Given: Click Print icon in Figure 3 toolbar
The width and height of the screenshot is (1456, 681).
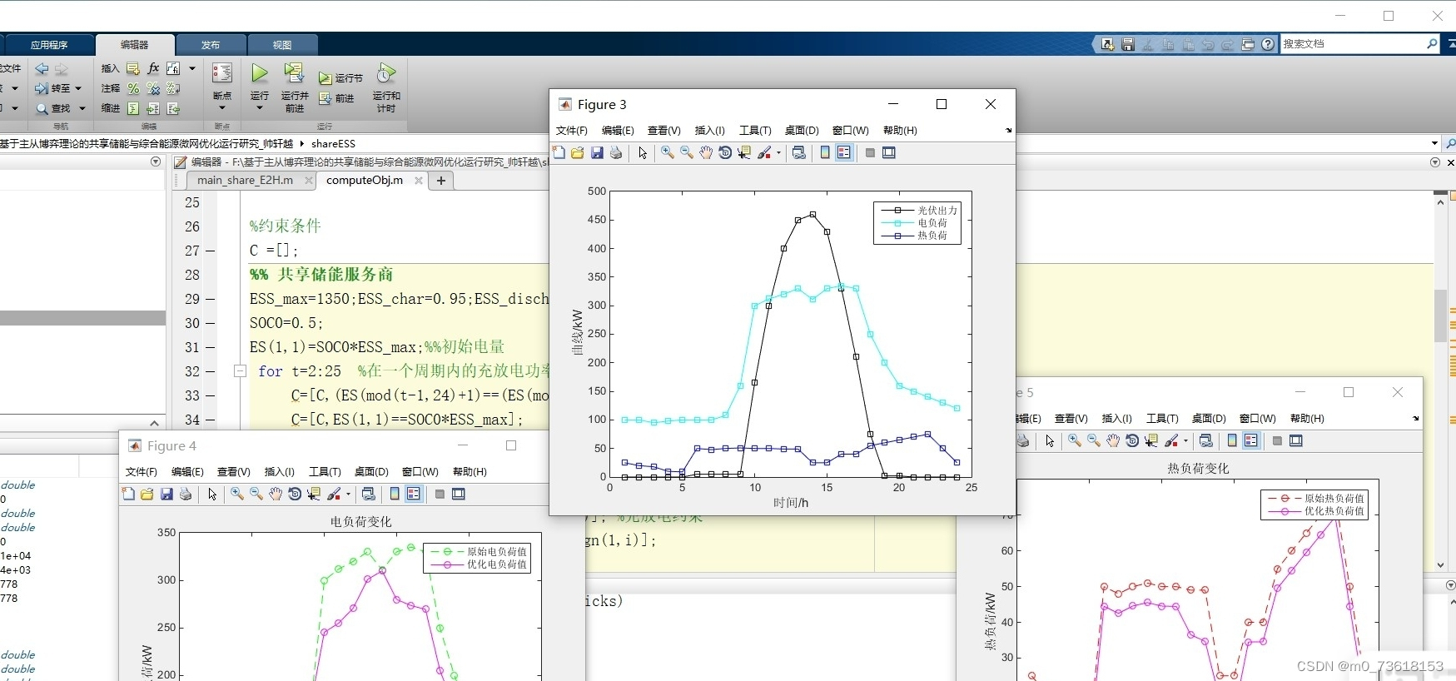Looking at the screenshot, I should tap(616, 152).
